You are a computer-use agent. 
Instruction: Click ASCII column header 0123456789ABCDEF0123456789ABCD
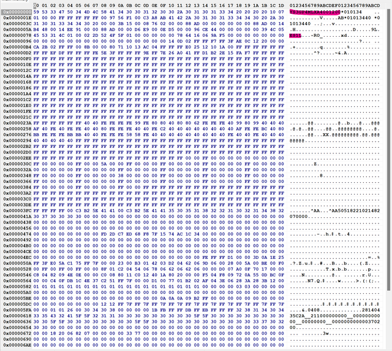(335, 6)
